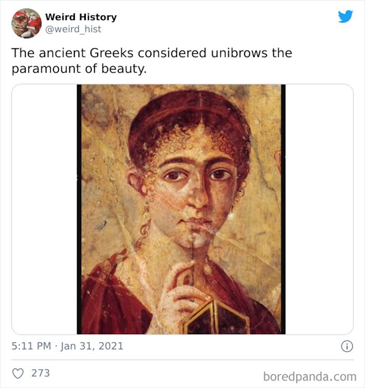Open the 5:11 PM timestamp

click(31, 346)
